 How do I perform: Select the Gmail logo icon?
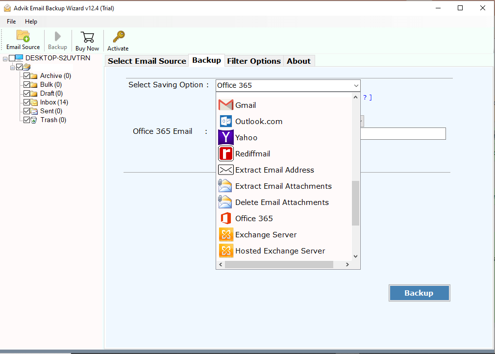pyautogui.click(x=226, y=105)
